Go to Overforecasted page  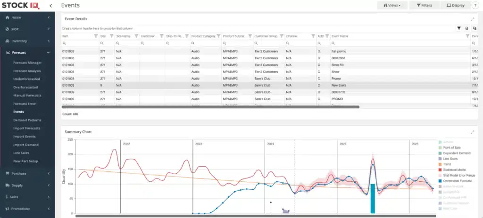coord(25,87)
